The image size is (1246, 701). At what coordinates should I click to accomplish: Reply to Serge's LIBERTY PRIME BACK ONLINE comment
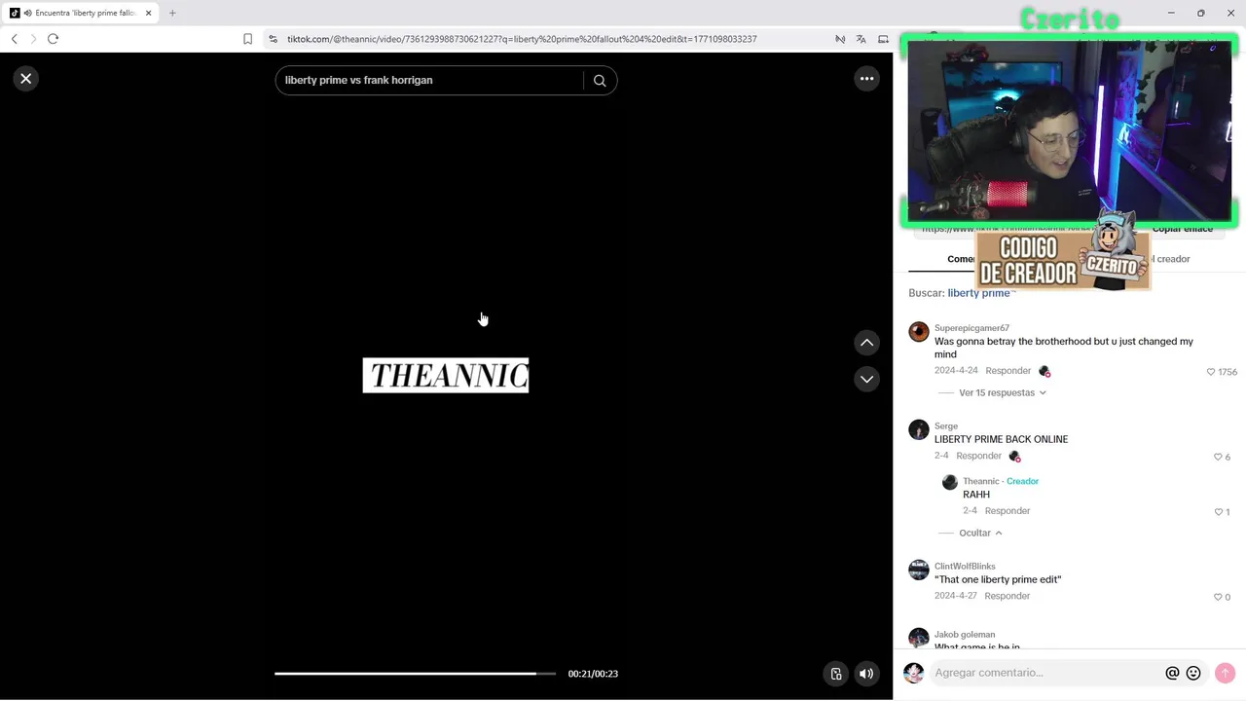click(x=978, y=456)
